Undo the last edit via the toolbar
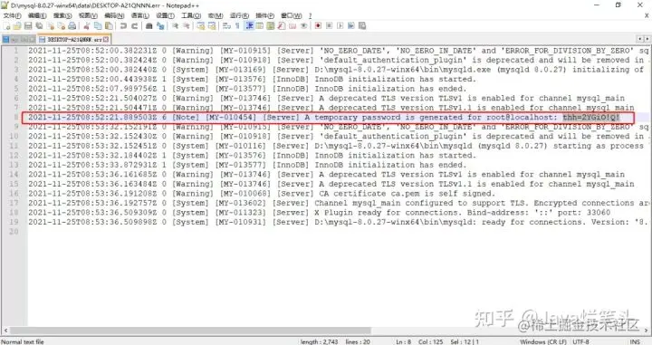The width and height of the screenshot is (652, 345). click(123, 25)
